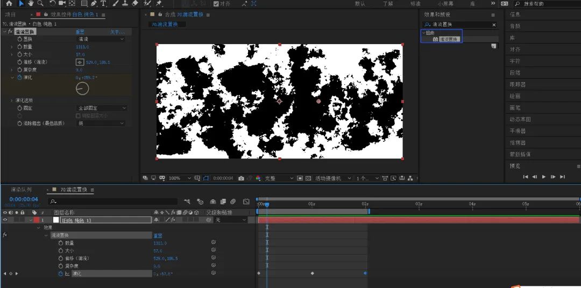Open the 置换 type dropdown showing 湍流

(101, 39)
